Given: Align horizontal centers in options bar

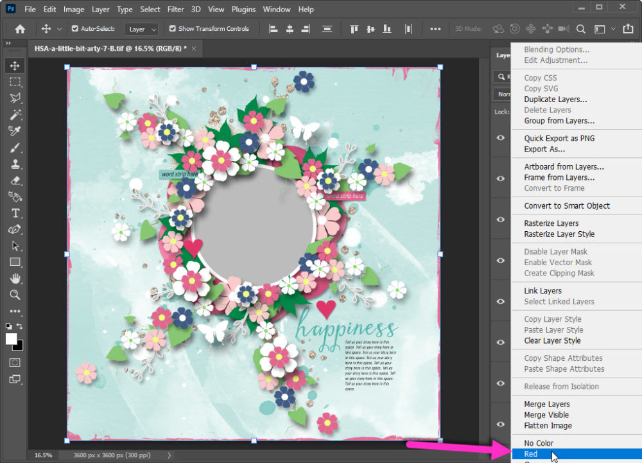Looking at the screenshot, I should (290, 29).
